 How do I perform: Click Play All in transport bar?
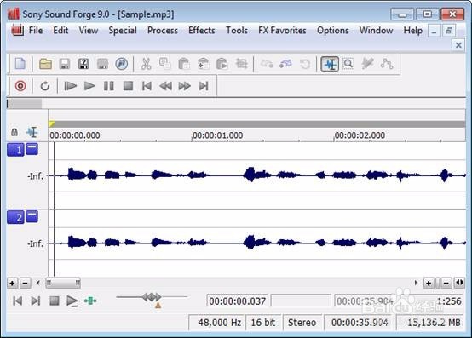pyautogui.click(x=71, y=86)
